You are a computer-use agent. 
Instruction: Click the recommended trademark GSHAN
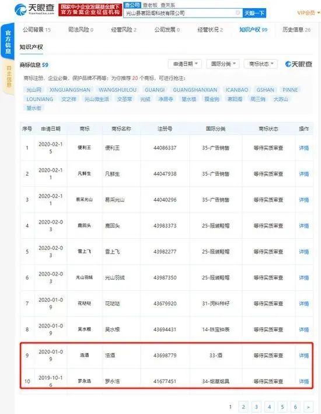266,90
